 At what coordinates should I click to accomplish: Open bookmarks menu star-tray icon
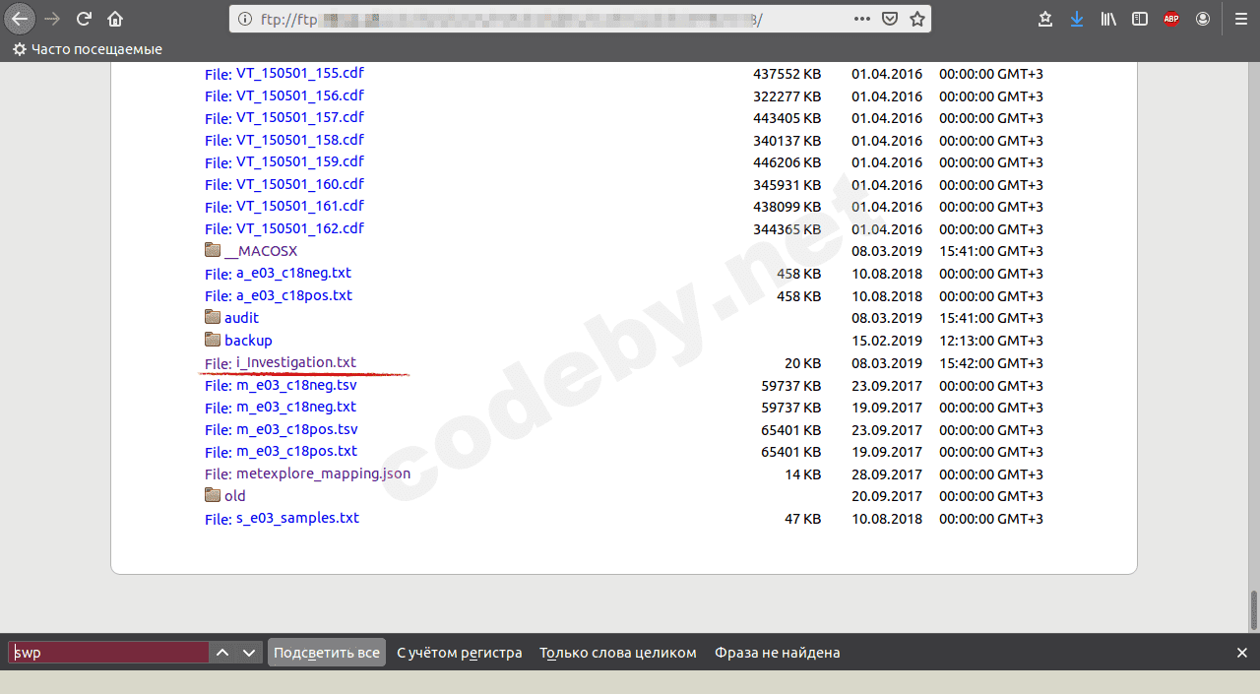(1045, 19)
